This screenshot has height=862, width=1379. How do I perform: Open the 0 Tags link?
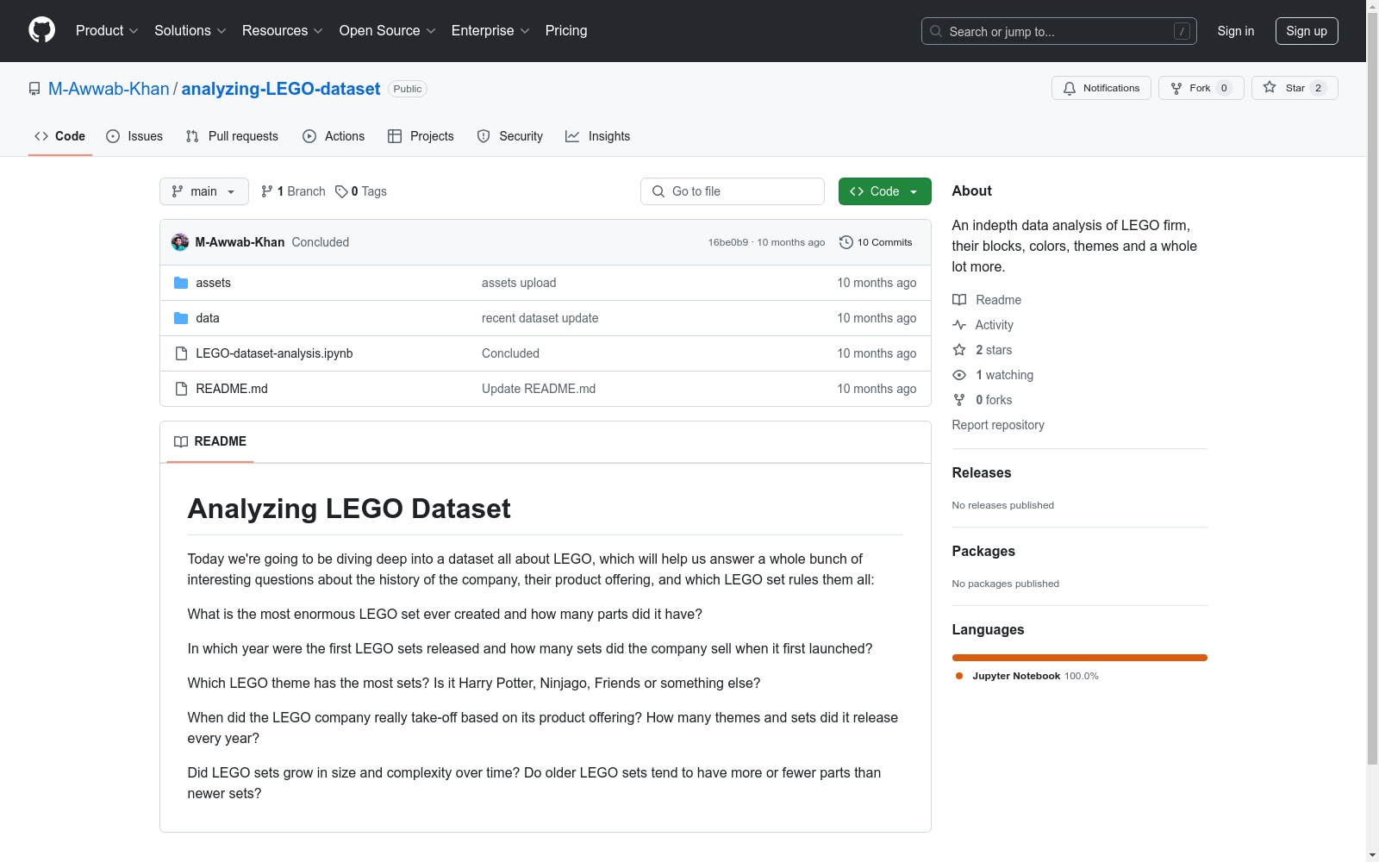click(x=361, y=191)
